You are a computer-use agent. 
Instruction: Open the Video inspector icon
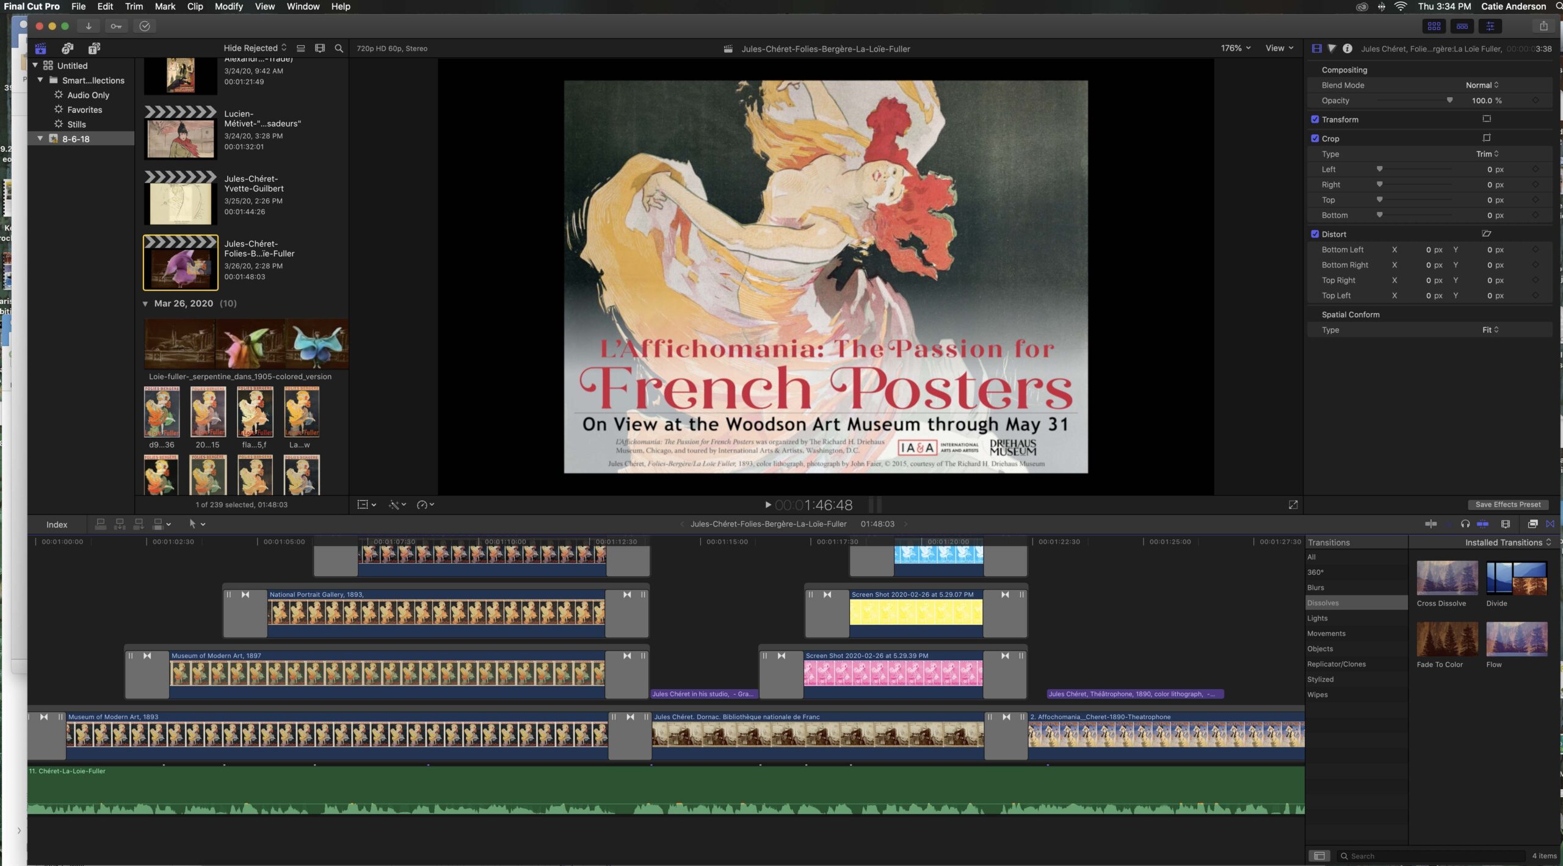click(1317, 49)
